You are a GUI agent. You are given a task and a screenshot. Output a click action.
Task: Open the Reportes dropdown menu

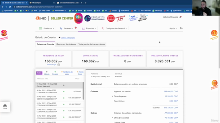click(x=89, y=28)
